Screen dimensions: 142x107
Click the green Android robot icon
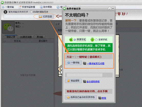[92, 40]
